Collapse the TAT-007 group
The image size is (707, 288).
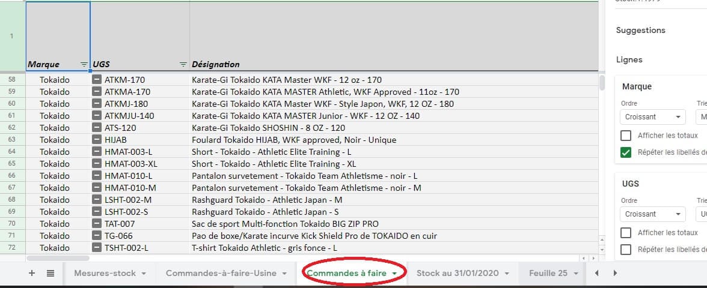pyautogui.click(x=96, y=224)
